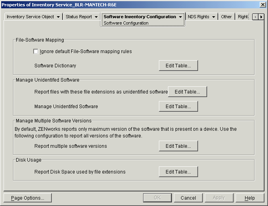Viewport: 268px width, 206px height.
Task: Expand the Status Report tab dropdown arrow
Action: tap(96, 17)
